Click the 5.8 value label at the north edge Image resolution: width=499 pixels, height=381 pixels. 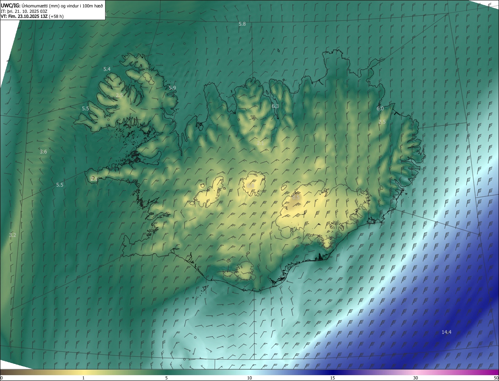coord(242,24)
